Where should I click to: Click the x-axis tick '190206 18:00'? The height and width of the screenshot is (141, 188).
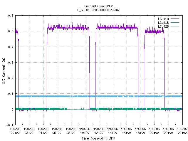(140, 131)
